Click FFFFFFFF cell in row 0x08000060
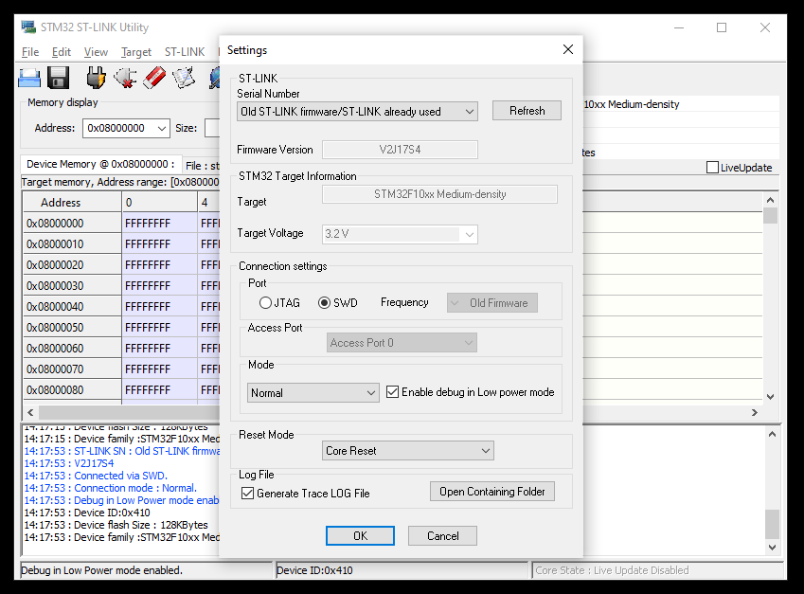The image size is (804, 594). coord(159,349)
